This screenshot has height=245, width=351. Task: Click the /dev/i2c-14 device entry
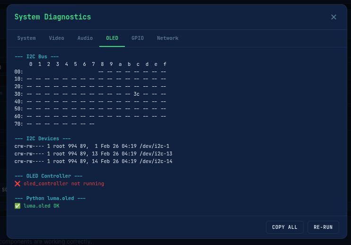(x=93, y=162)
